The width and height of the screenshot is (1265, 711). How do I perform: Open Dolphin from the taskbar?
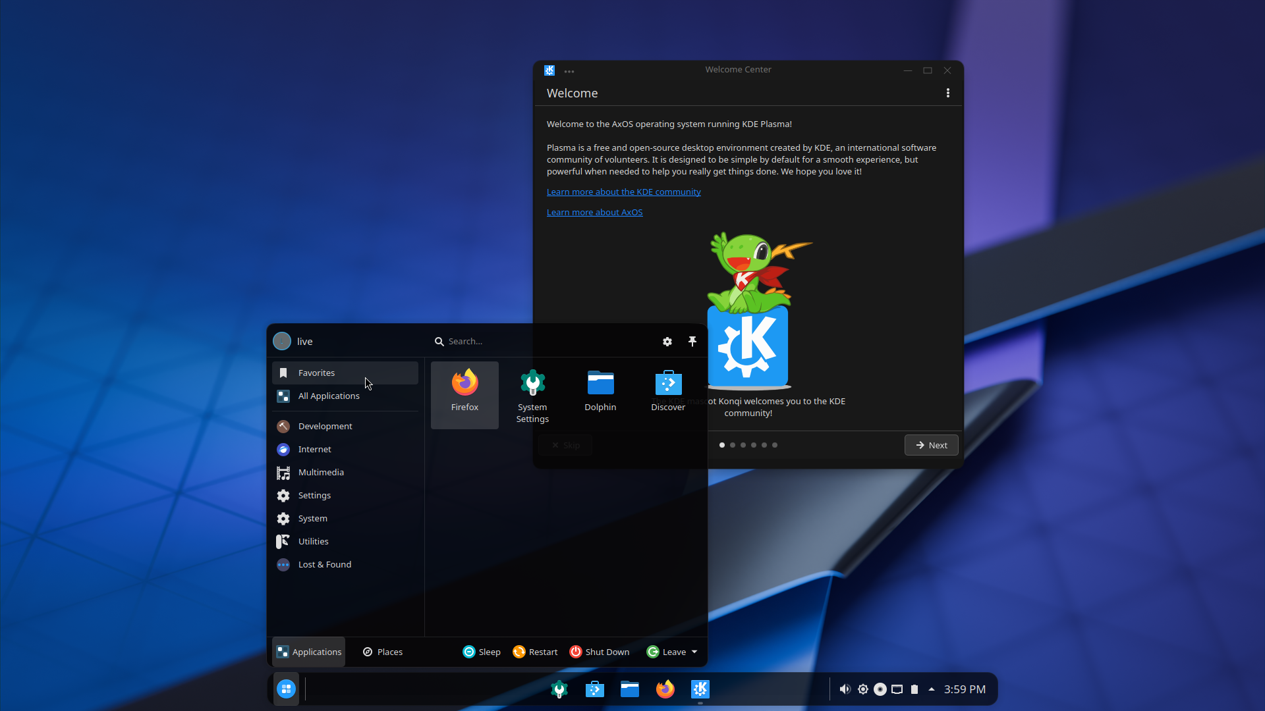pos(630,689)
